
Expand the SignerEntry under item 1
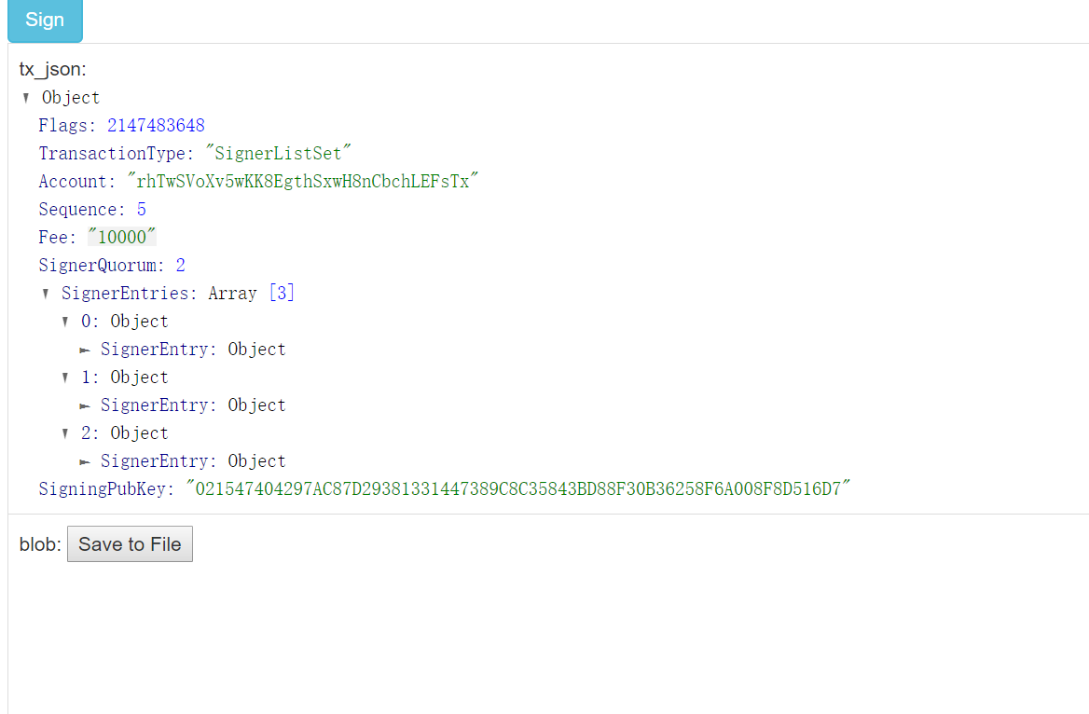tap(87, 405)
